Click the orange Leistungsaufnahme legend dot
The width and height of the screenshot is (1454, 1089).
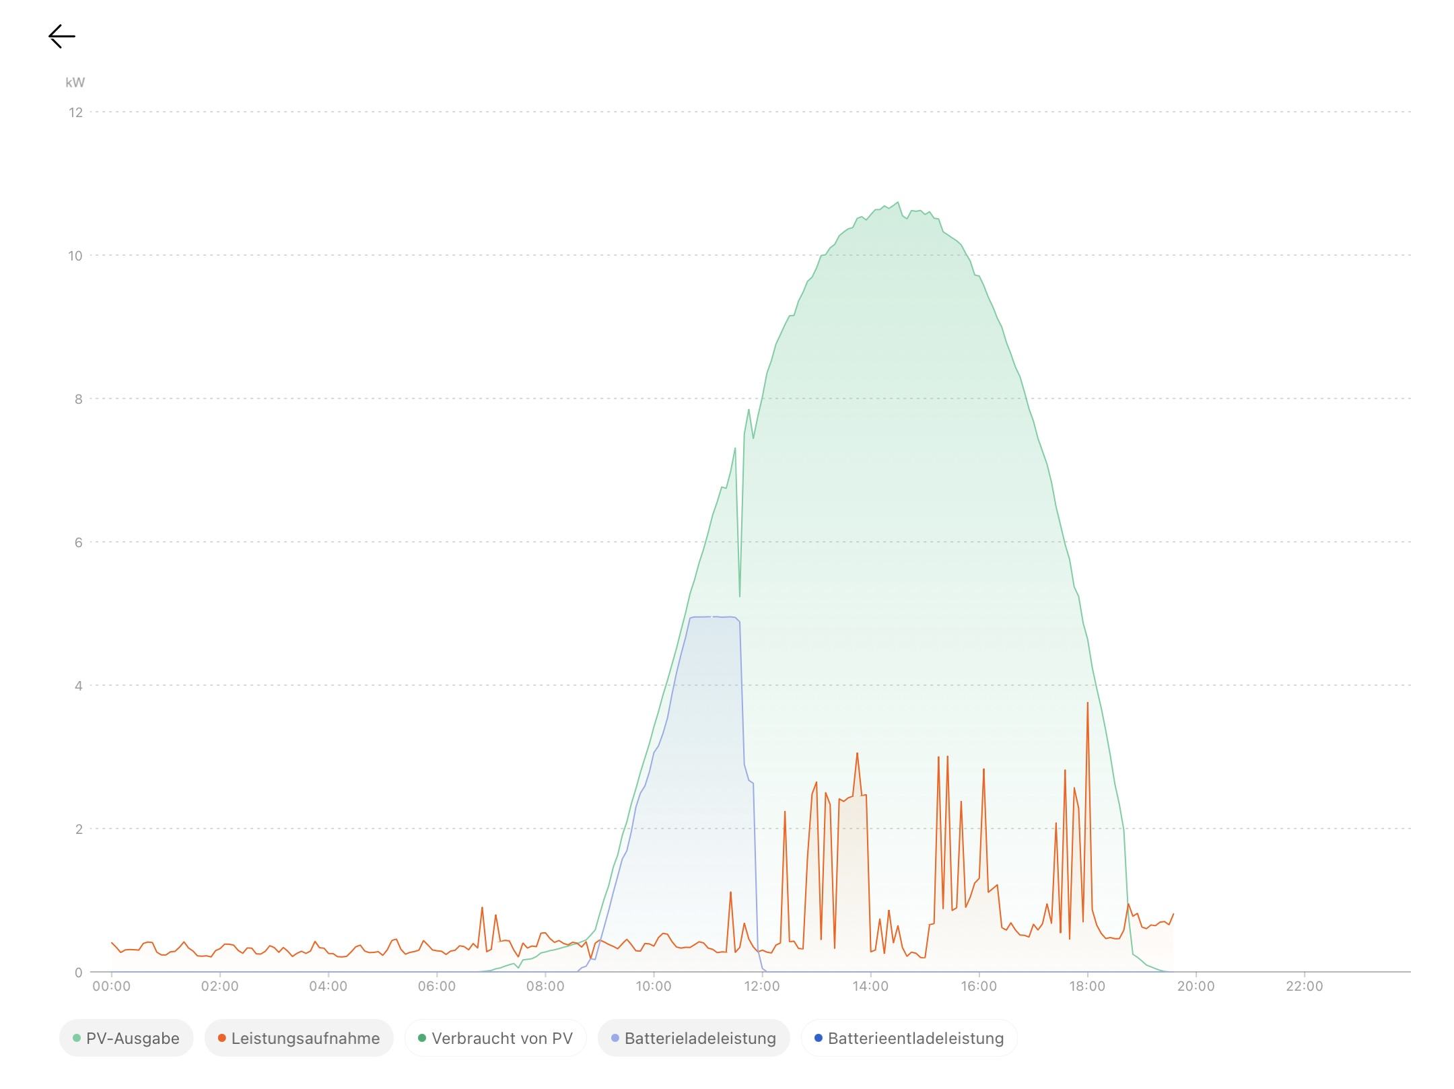[x=222, y=1038]
